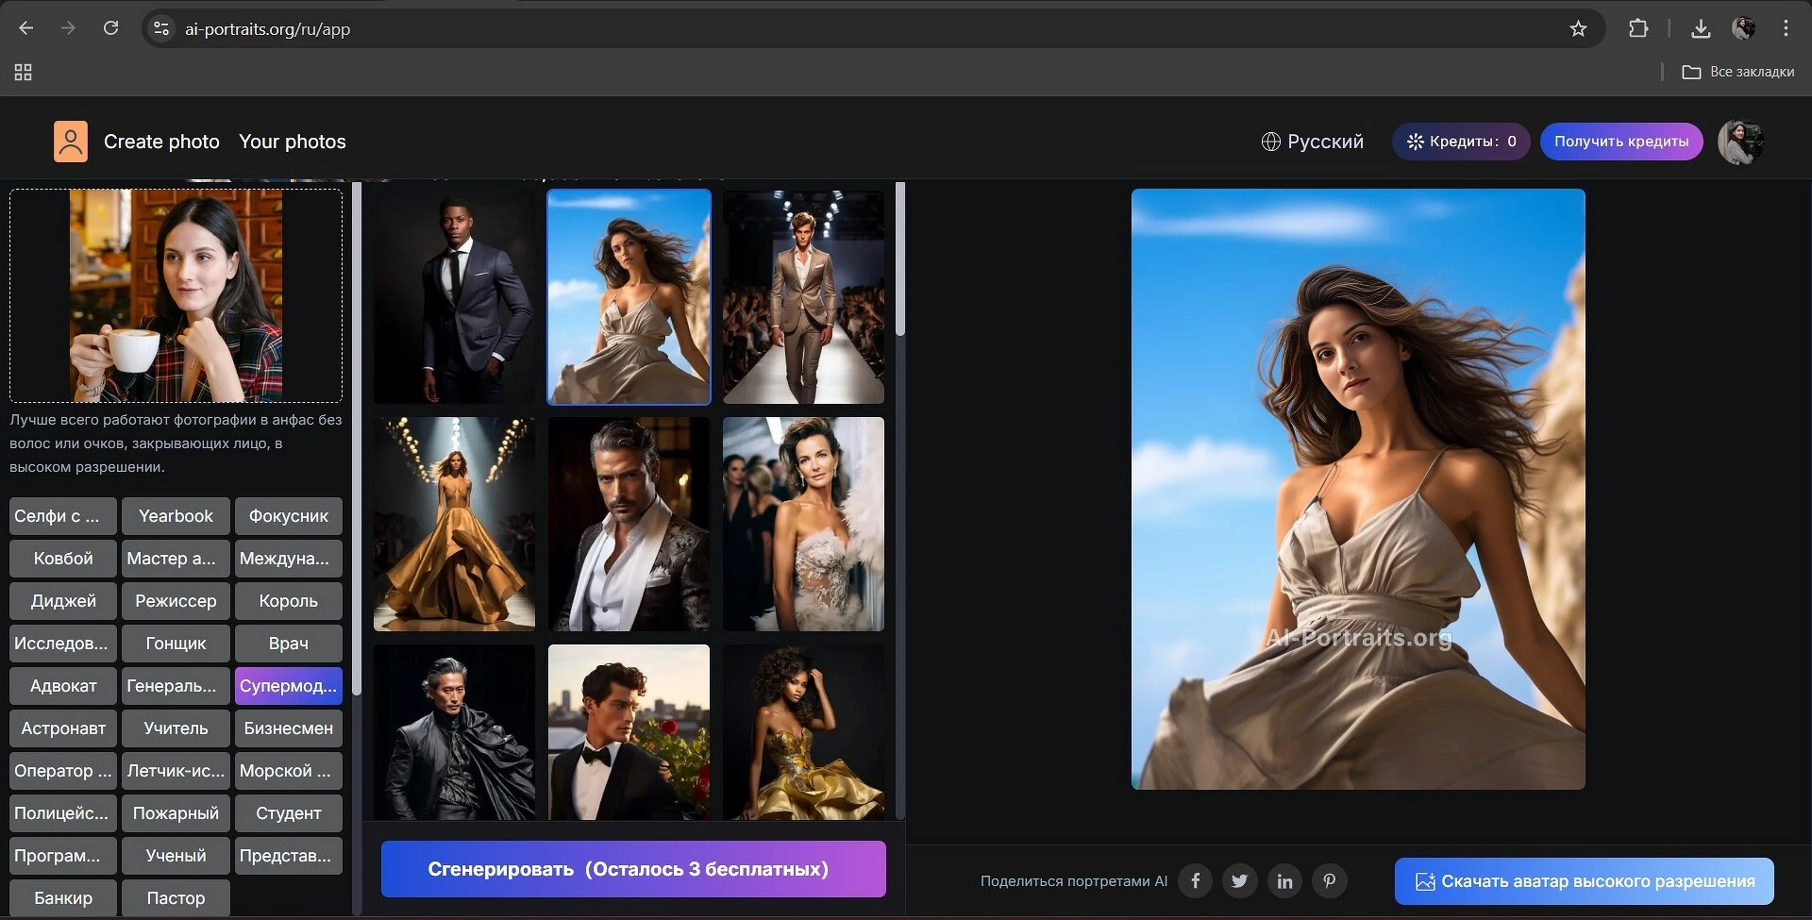Viewport: 1812px width, 920px height.
Task: Bookmark this page with star icon
Action: point(1578,29)
